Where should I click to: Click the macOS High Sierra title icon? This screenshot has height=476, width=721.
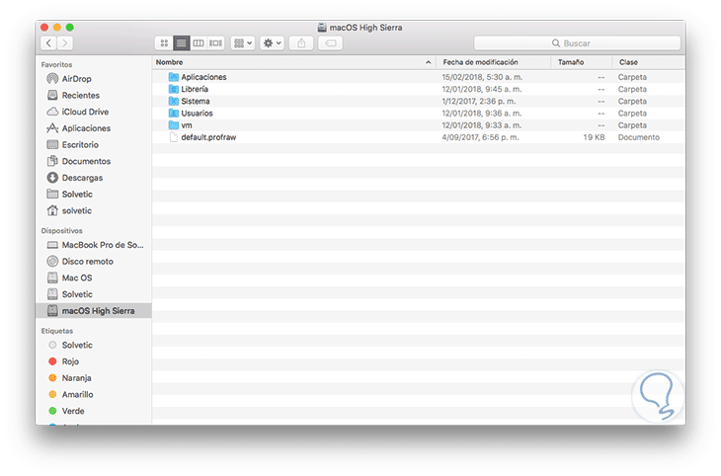point(322,28)
